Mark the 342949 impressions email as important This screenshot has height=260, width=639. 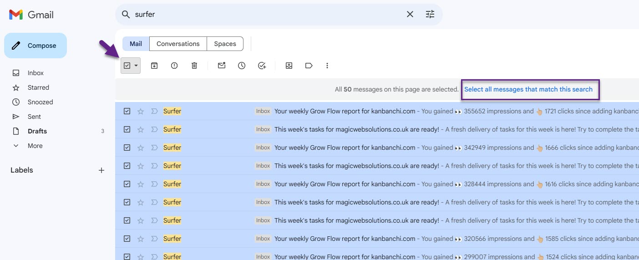pyautogui.click(x=154, y=148)
